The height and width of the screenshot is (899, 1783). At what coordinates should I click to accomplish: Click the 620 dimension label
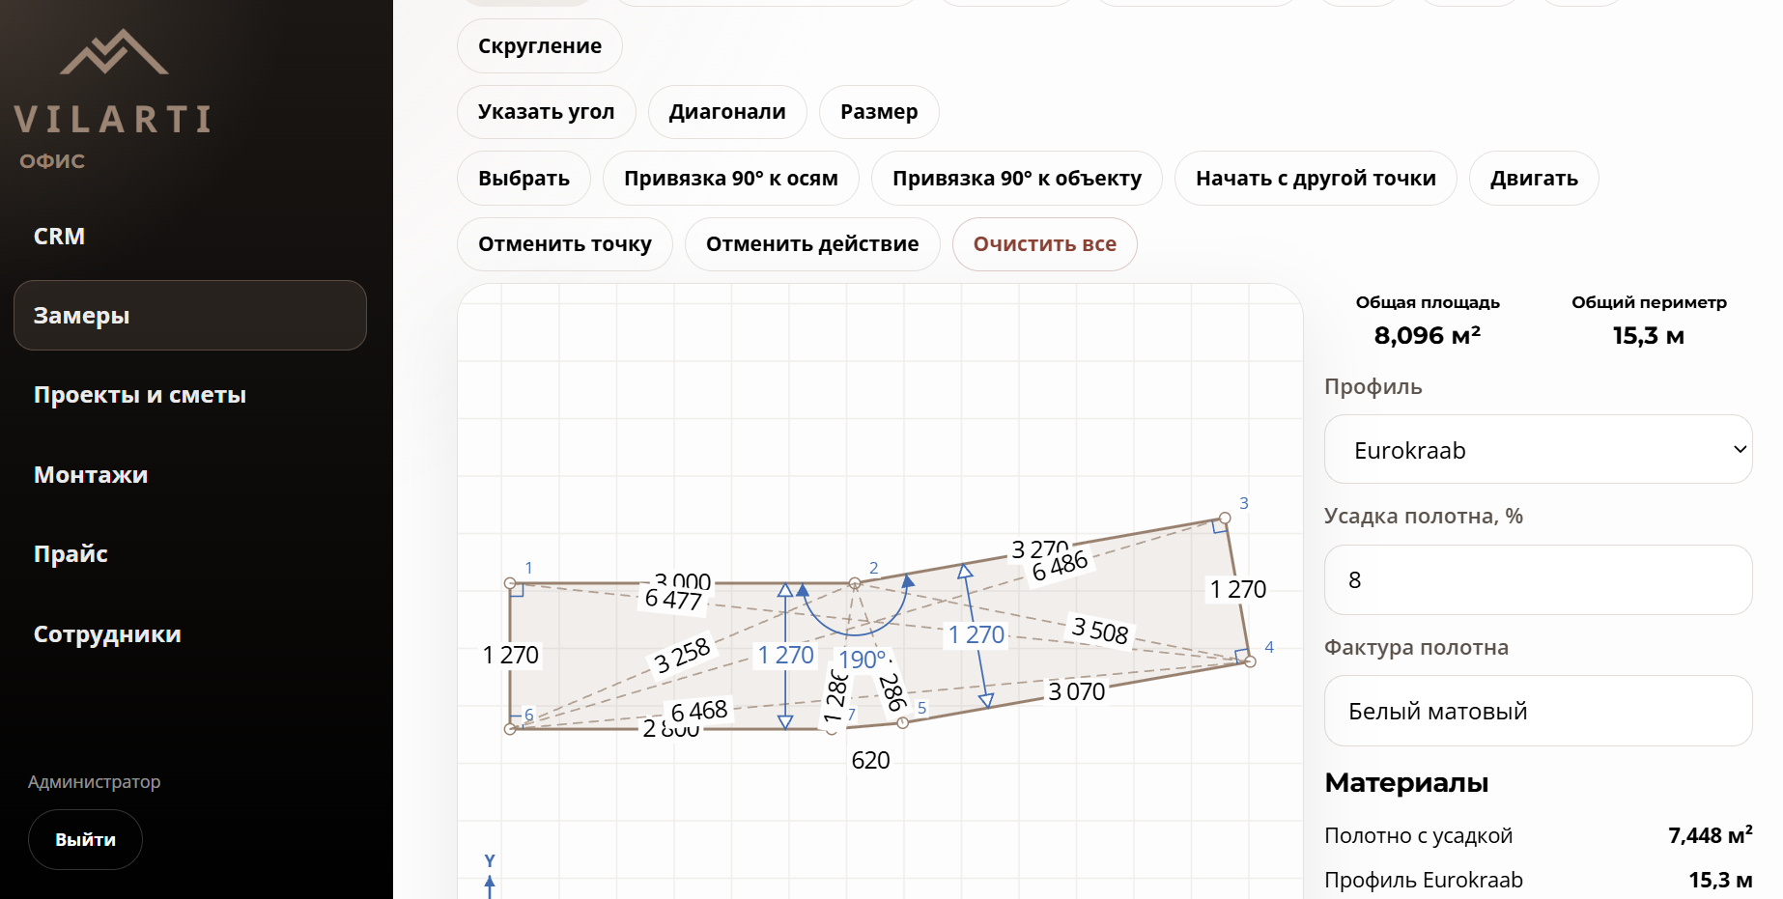pyautogui.click(x=870, y=760)
